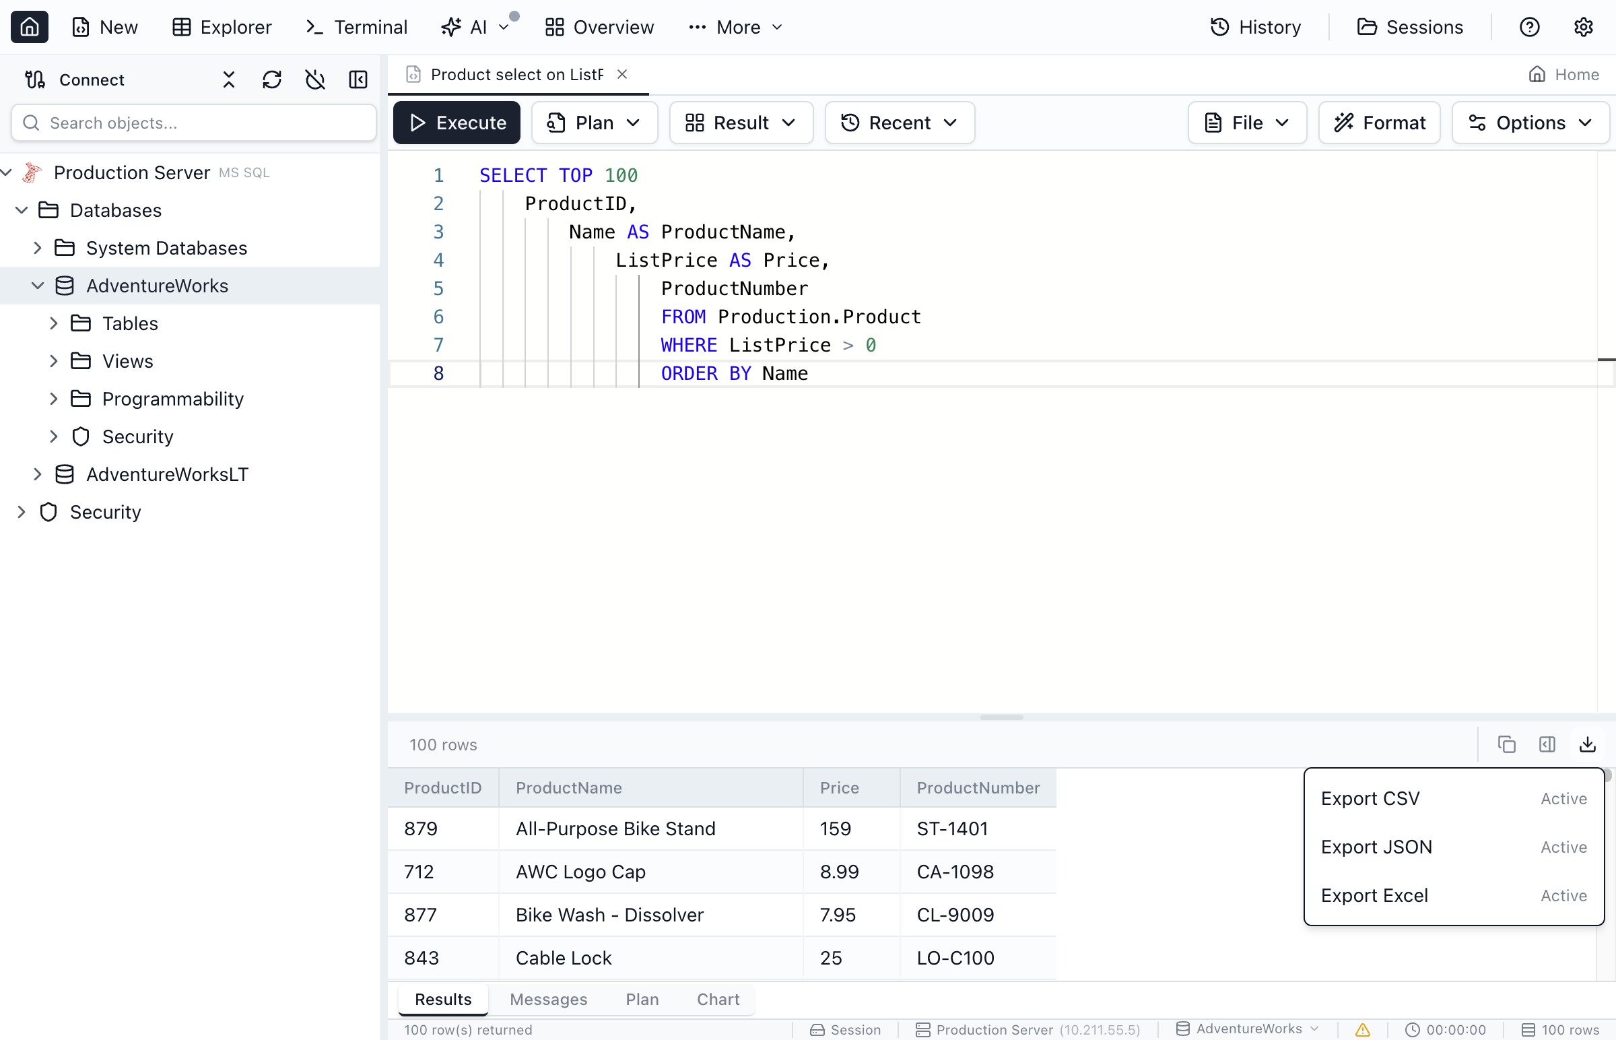The image size is (1616, 1040).
Task: Click the Search objects input field
Action: 193,123
